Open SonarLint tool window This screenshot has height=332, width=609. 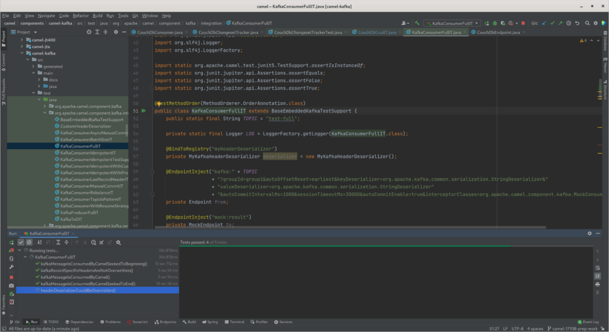click(x=137, y=322)
